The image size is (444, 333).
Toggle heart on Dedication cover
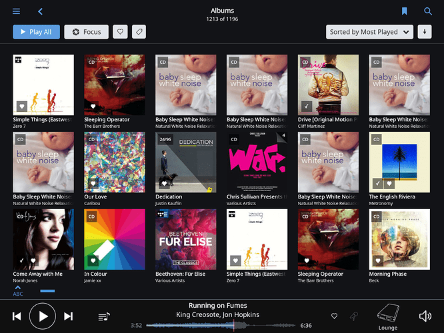click(164, 184)
